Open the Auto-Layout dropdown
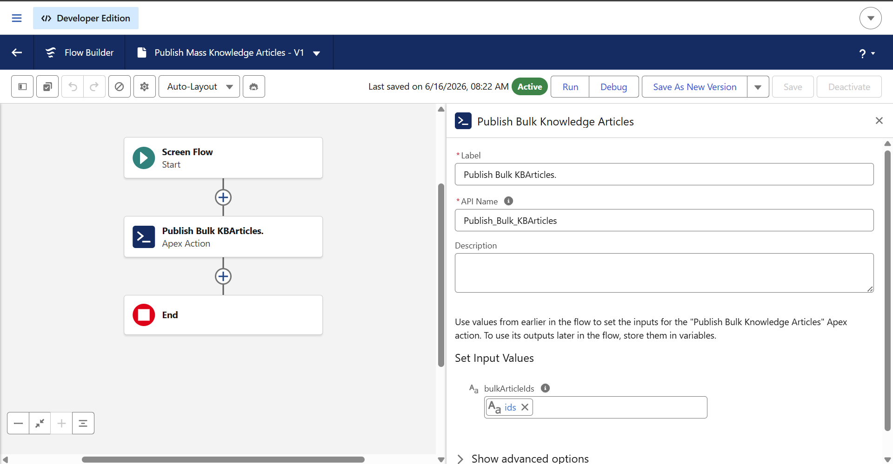 pos(199,86)
